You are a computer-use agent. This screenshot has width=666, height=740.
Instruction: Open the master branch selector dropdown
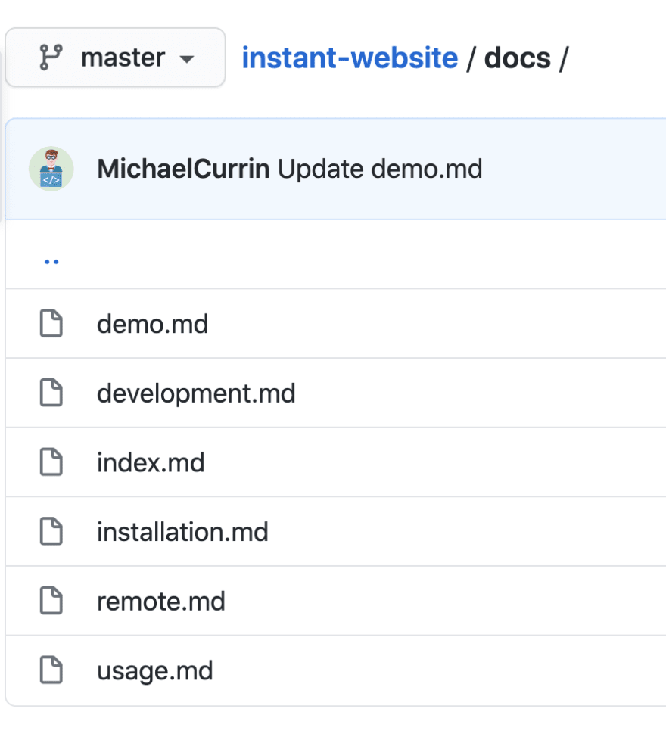pos(115,58)
